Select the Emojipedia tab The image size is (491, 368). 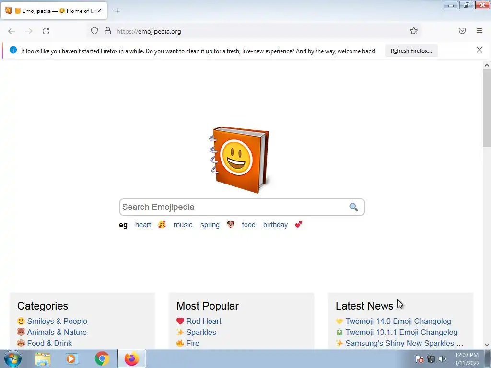pyautogui.click(x=54, y=11)
